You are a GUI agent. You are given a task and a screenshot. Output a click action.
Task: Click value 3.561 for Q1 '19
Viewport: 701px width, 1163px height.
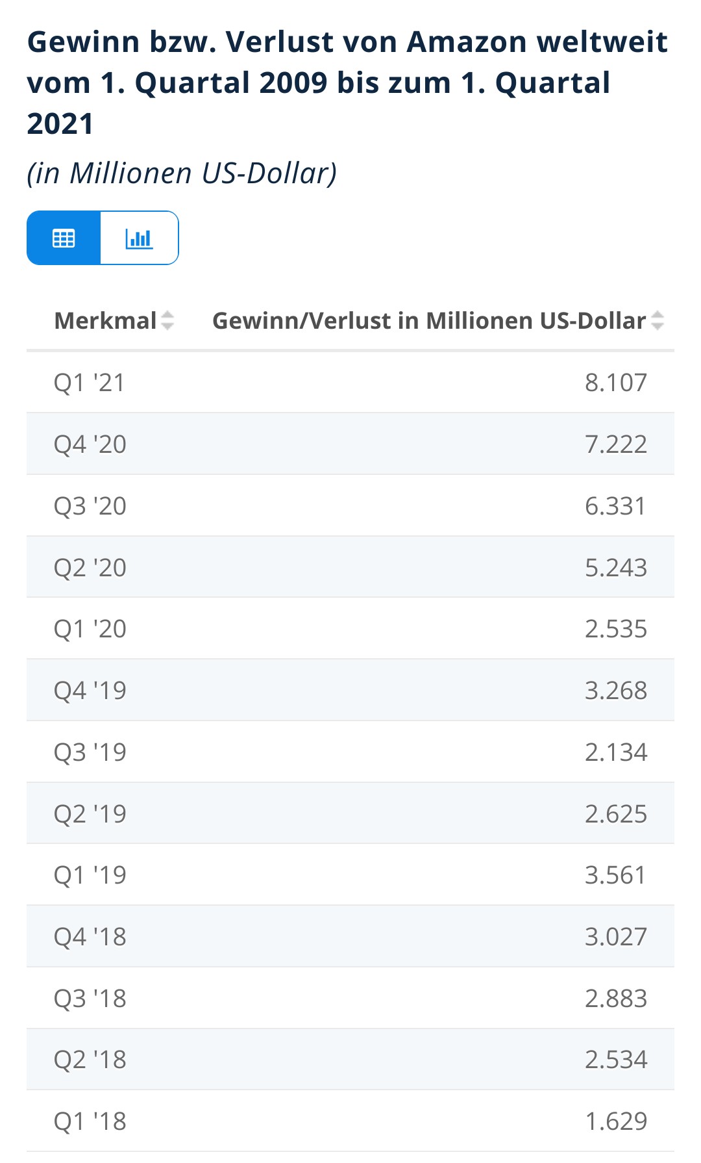tap(615, 875)
